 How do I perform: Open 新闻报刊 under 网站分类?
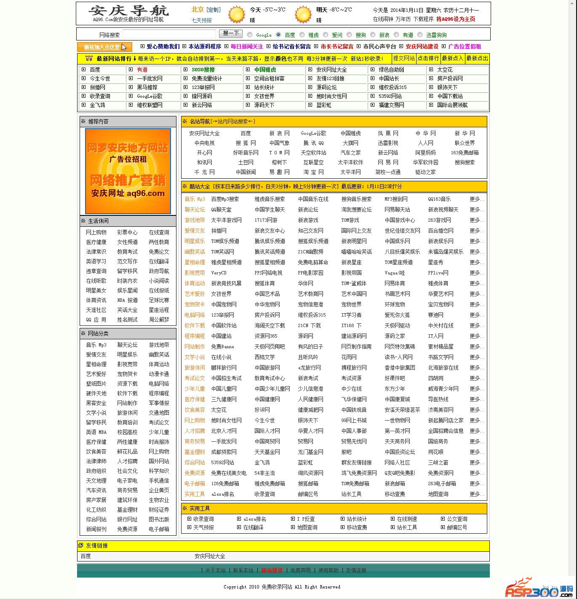96,529
